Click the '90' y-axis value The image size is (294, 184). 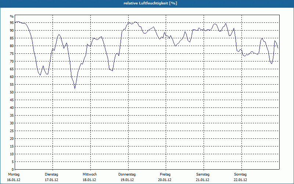[x=12, y=31]
